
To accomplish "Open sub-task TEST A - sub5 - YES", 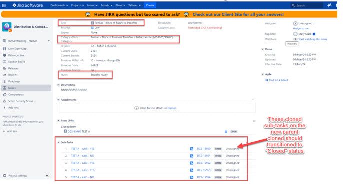I will (x=83, y=149).
